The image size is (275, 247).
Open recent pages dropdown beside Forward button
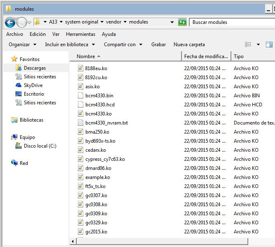click(x=29, y=22)
